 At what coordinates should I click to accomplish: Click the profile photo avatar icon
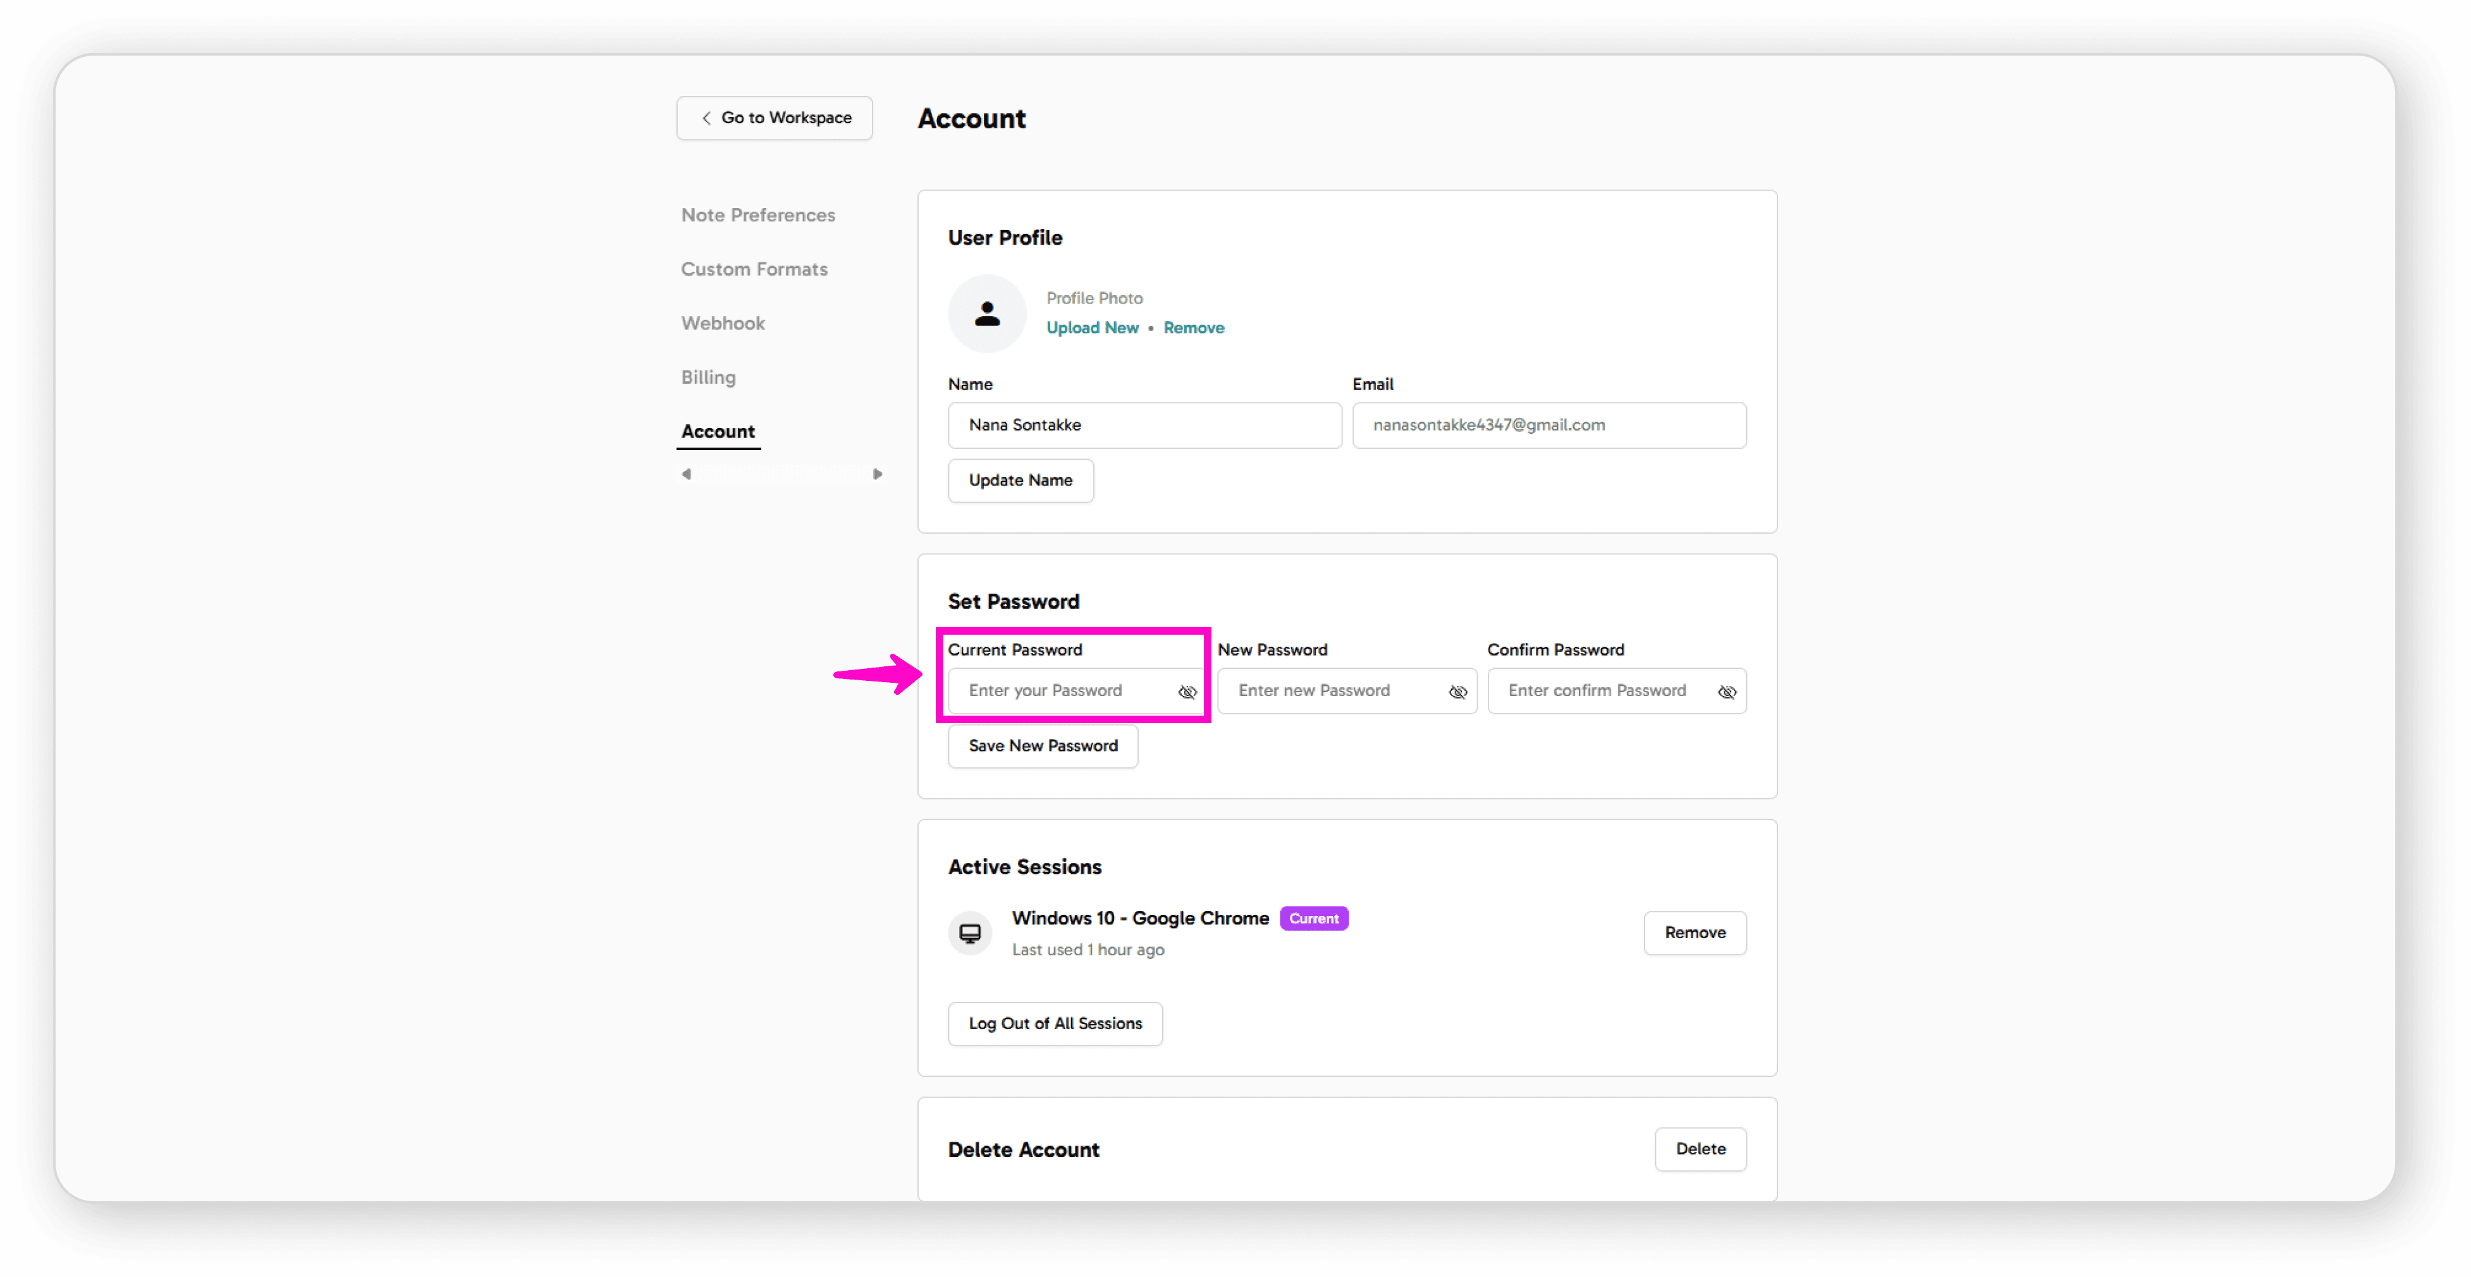coord(987,314)
